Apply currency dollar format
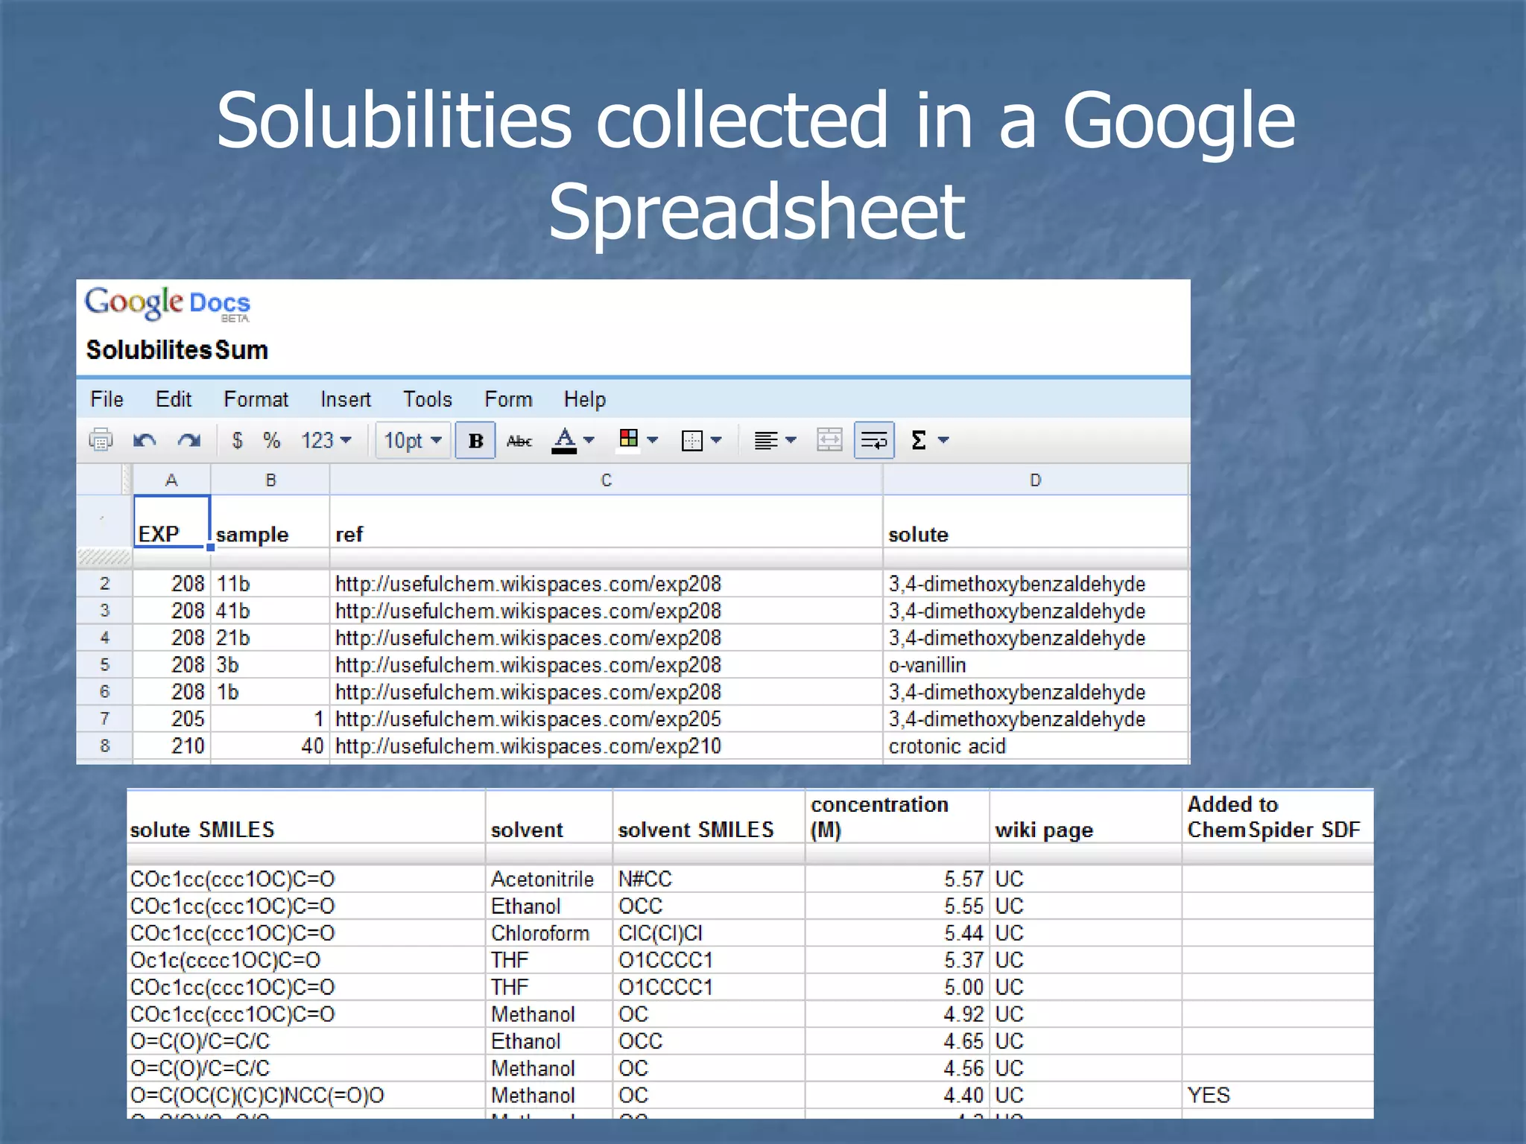Viewport: 1526px width, 1144px height. click(x=237, y=440)
